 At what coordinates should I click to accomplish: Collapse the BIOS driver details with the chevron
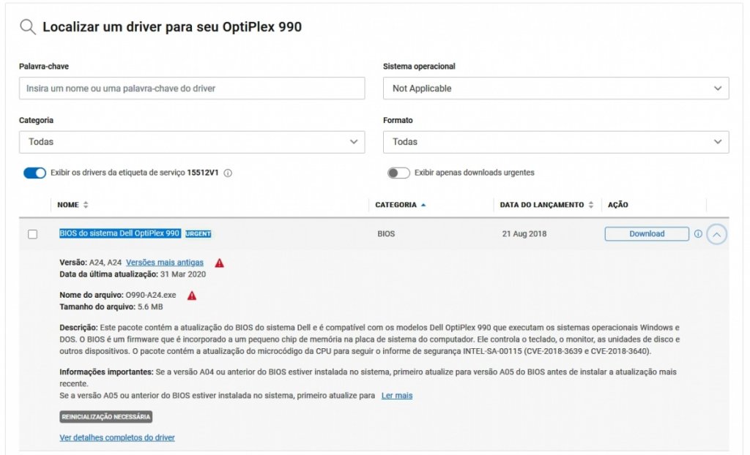click(x=716, y=234)
